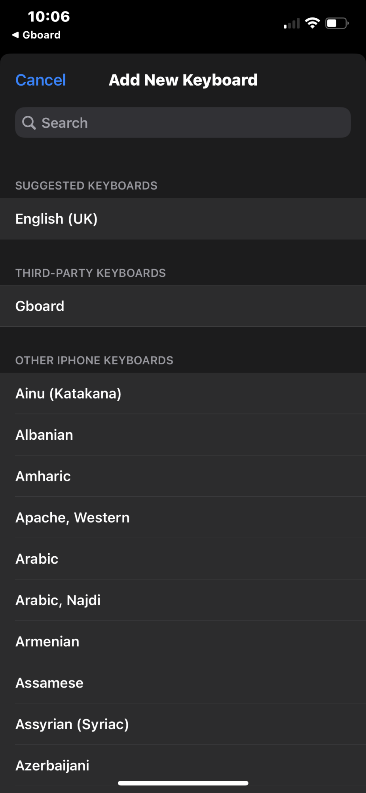This screenshot has height=793, width=366.
Task: Tap the cellular signal bars icon
Action: pyautogui.click(x=292, y=24)
